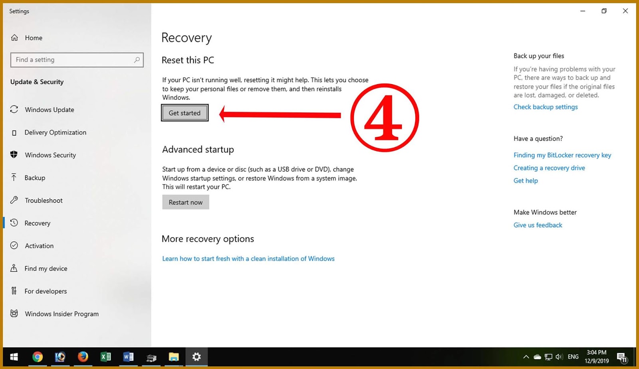Click the Advanced startup heading
Image resolution: width=639 pixels, height=369 pixels.
(x=198, y=150)
